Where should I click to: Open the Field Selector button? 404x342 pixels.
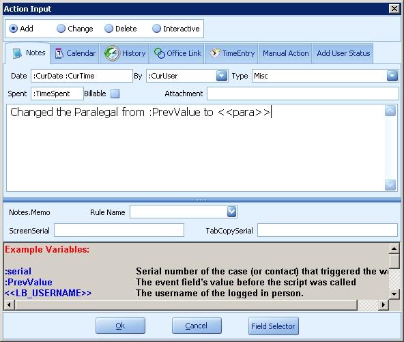[x=274, y=326]
